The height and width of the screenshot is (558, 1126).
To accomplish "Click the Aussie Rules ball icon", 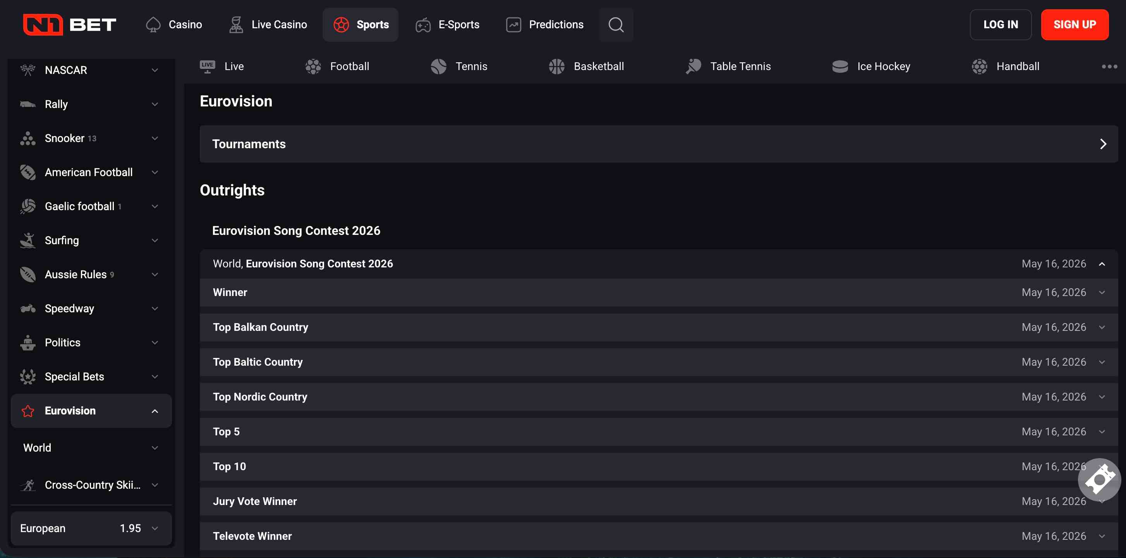I will pyautogui.click(x=28, y=274).
